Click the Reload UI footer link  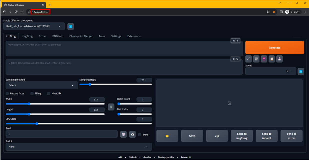(186, 157)
